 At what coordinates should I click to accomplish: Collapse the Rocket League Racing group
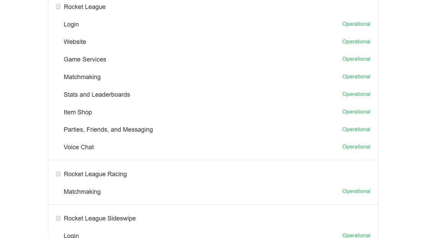tap(58, 174)
